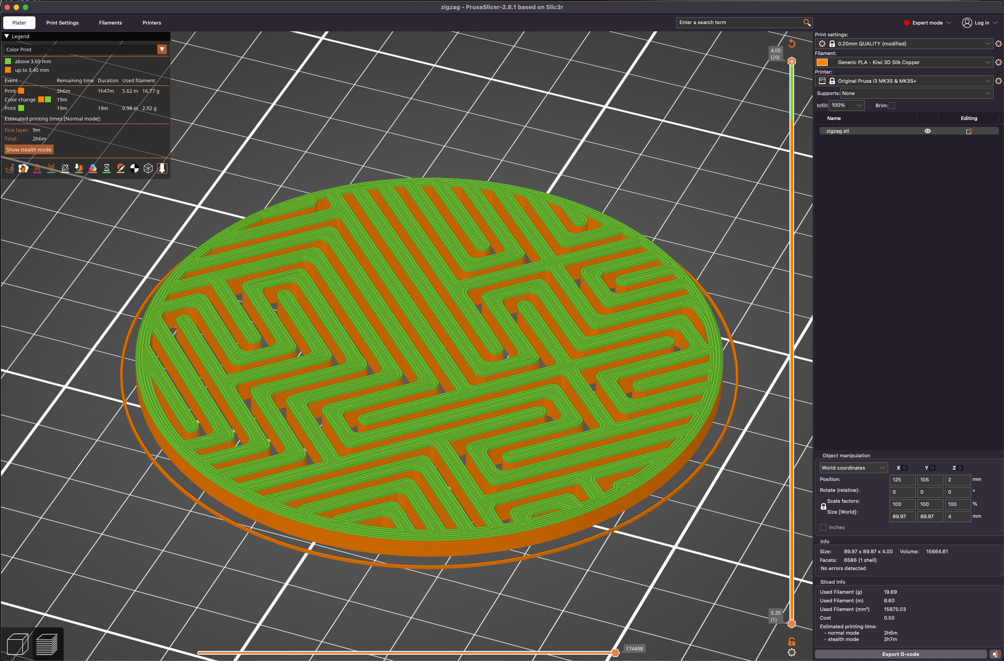Switch to Printers tab
Image resolution: width=1004 pixels, height=661 pixels.
click(x=152, y=23)
